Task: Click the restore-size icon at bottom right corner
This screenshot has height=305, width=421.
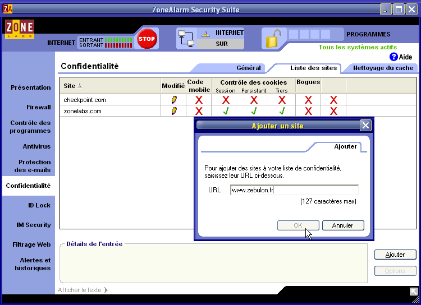Action: tap(413, 291)
